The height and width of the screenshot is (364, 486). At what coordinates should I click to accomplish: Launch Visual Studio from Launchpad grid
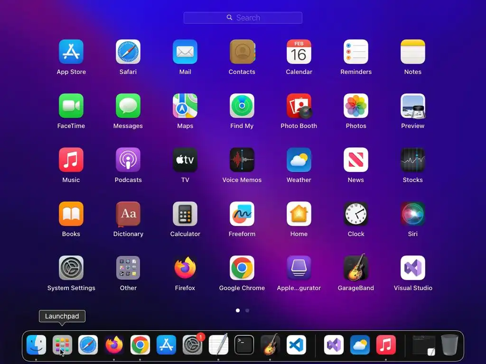point(413,268)
